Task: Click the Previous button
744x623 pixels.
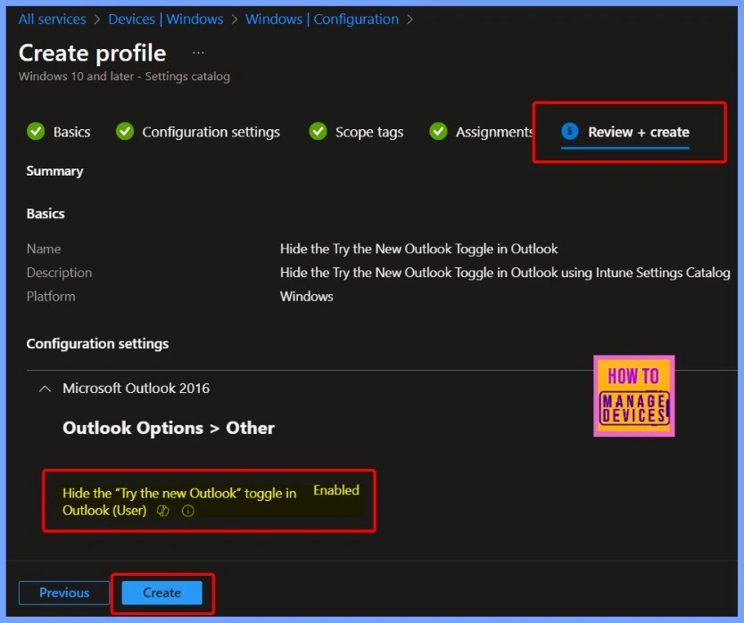Action: tap(64, 593)
